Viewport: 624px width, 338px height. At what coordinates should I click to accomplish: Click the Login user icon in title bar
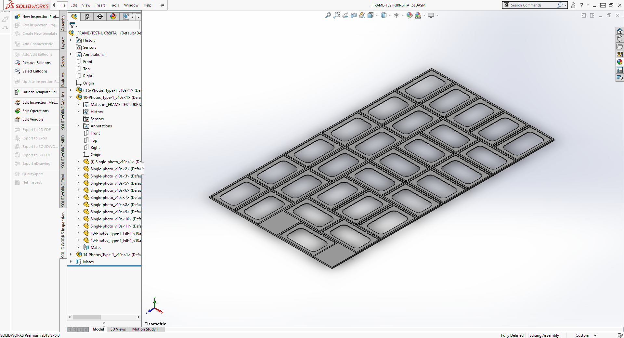(573, 5)
